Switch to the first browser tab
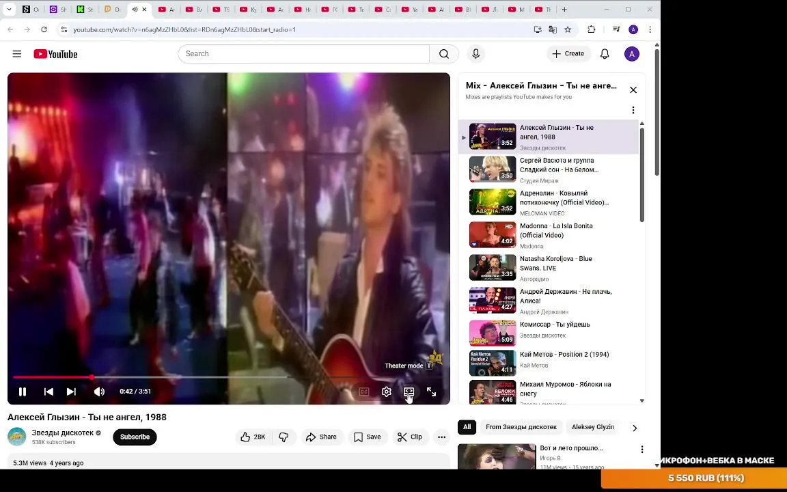 pyautogui.click(x=31, y=9)
